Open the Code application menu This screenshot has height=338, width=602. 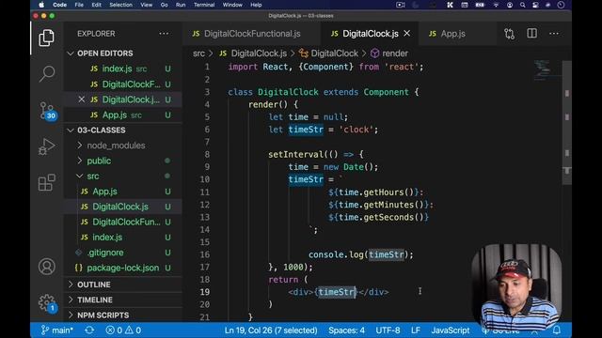click(x=59, y=5)
